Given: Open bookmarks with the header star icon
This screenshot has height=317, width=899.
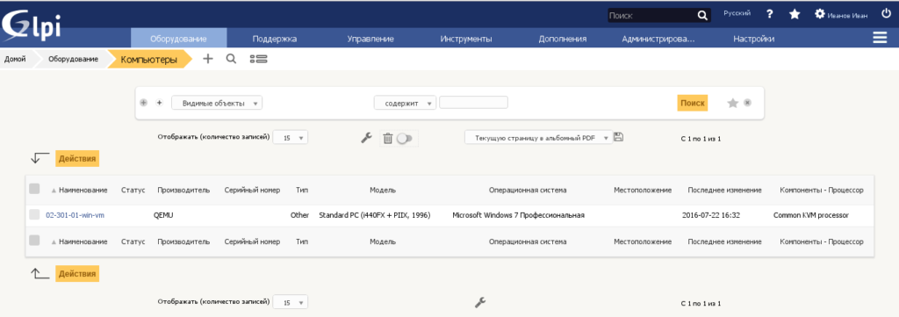Looking at the screenshot, I should (794, 14).
